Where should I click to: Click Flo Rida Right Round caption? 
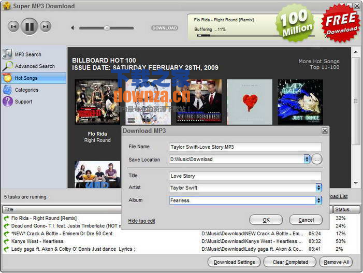click(97, 137)
